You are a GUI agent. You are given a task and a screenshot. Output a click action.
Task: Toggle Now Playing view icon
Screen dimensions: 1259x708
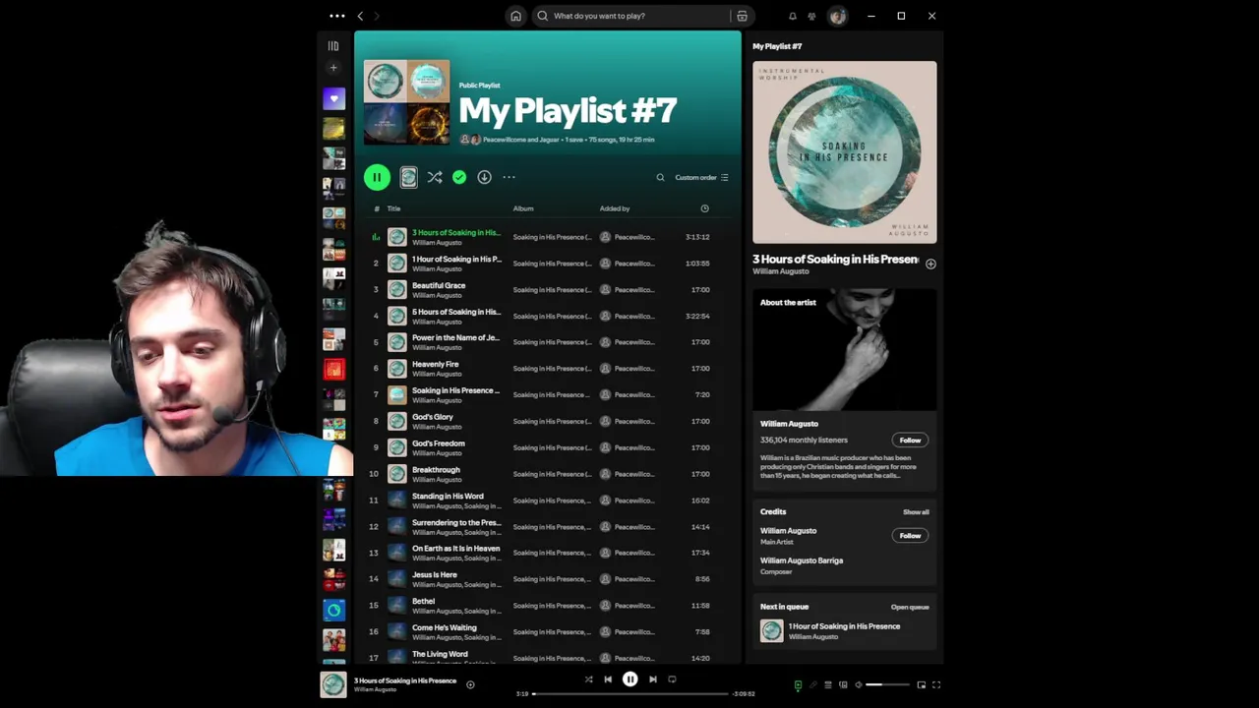pos(798,685)
